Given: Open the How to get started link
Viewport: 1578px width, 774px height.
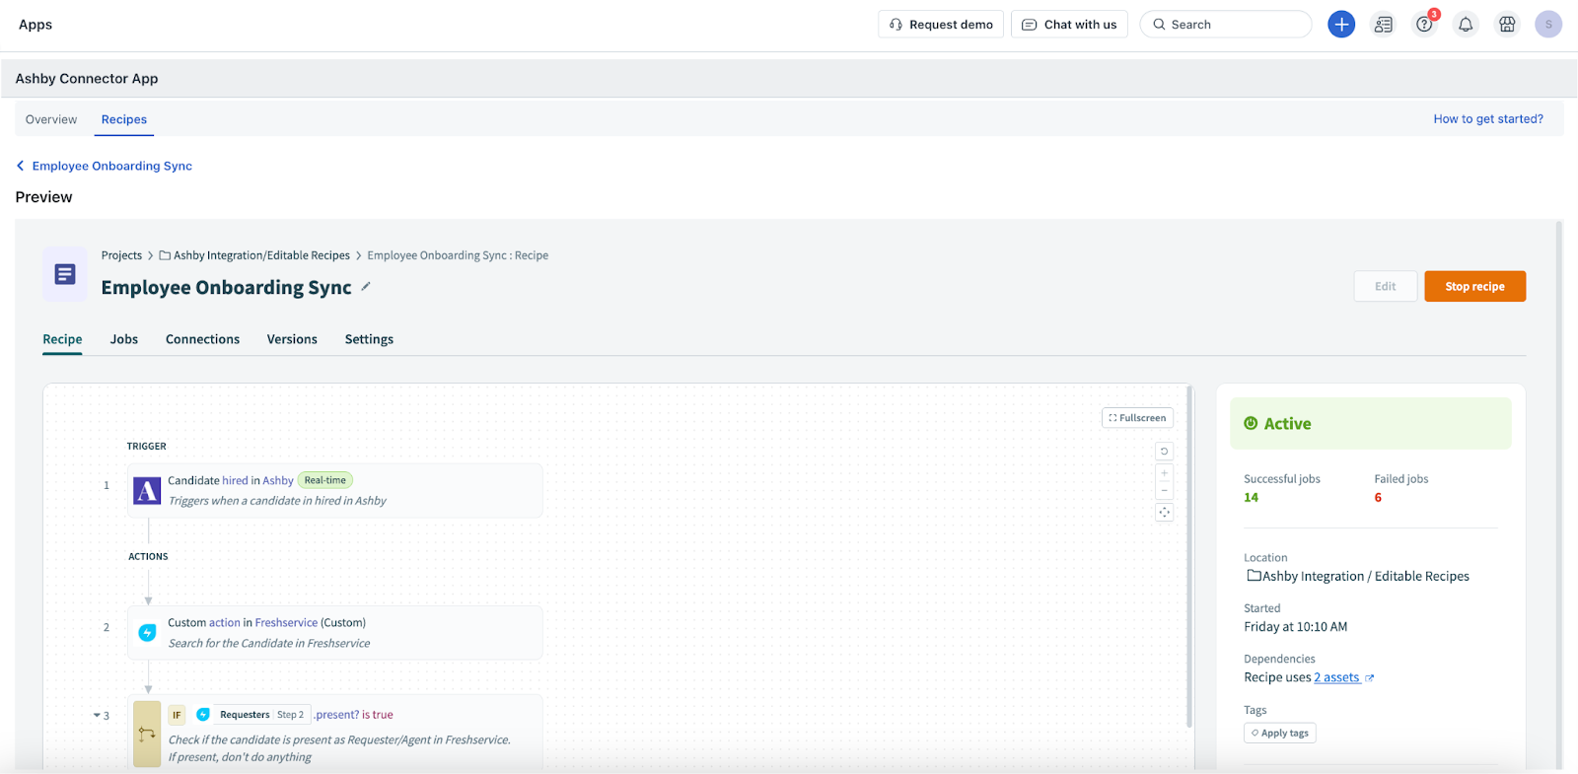Looking at the screenshot, I should click(x=1488, y=118).
